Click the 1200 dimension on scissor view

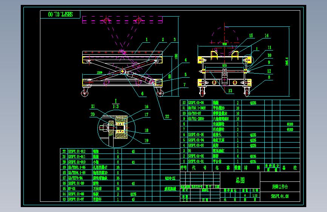coord(100,72)
